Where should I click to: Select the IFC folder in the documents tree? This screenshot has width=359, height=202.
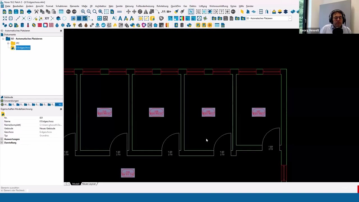[x=18, y=43]
